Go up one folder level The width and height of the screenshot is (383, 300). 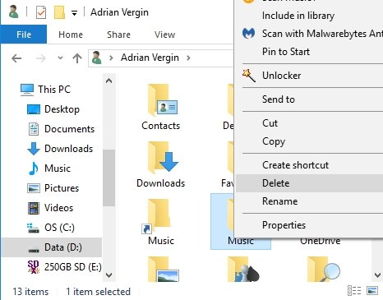(77, 58)
